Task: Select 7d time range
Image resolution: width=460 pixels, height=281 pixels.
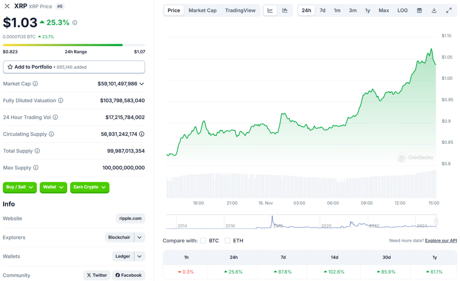Action: pos(323,10)
